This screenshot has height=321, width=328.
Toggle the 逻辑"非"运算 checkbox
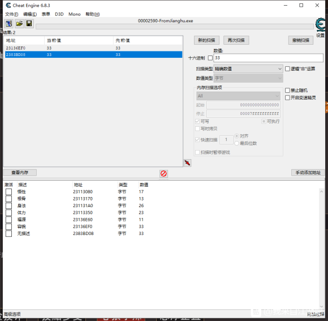287,69
